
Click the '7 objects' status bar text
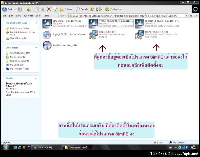coord(5,142)
